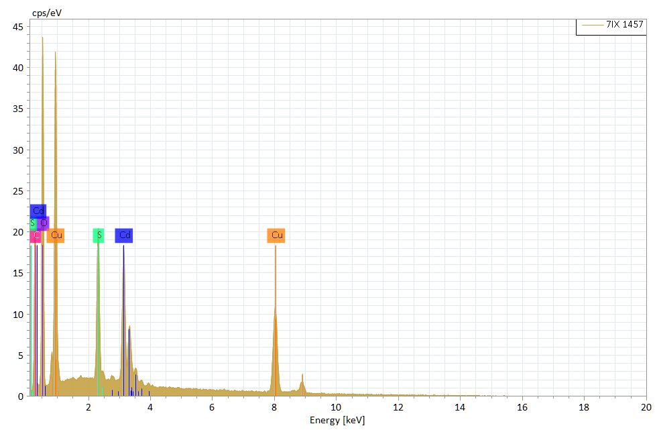The image size is (657, 430).
Task: Click the Energy [keV] axis title
Action: click(337, 421)
